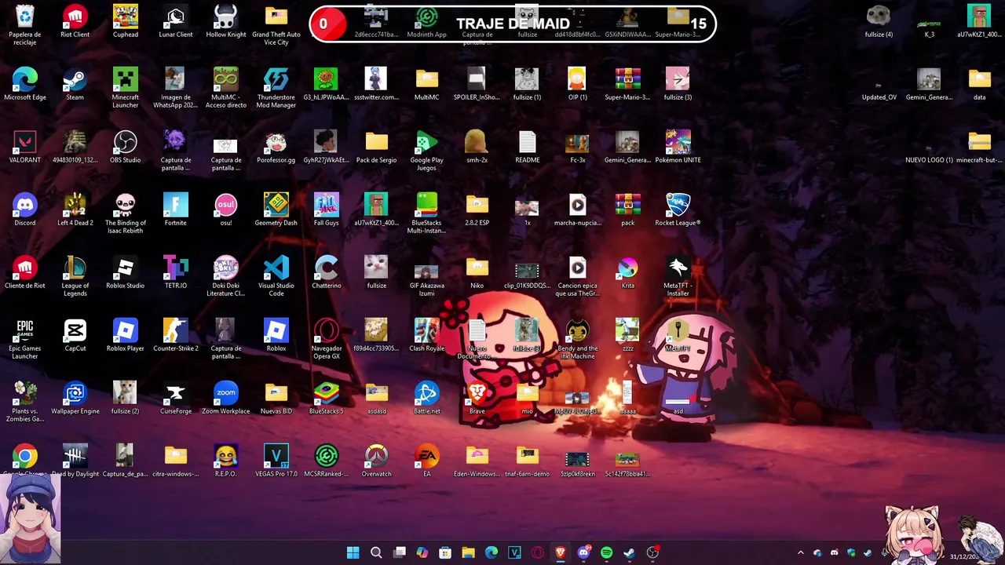This screenshot has height=565, width=1005.
Task: Open Task View on taskbar
Action: [x=400, y=552]
